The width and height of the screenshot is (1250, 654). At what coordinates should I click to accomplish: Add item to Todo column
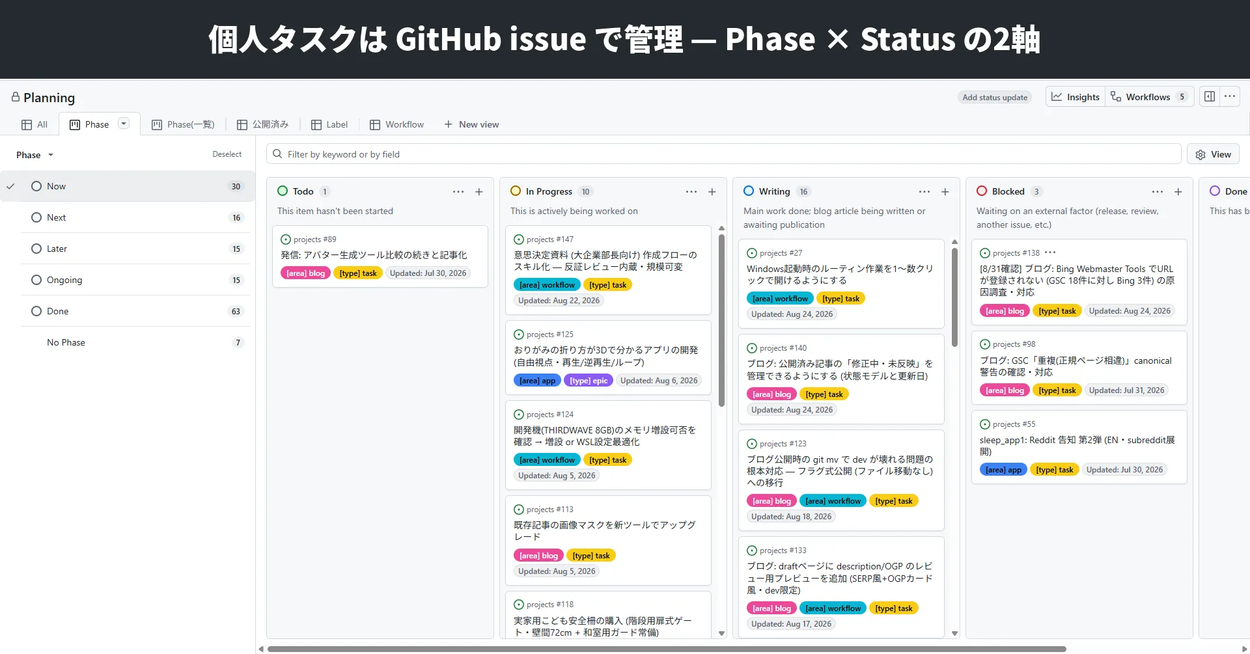click(479, 191)
